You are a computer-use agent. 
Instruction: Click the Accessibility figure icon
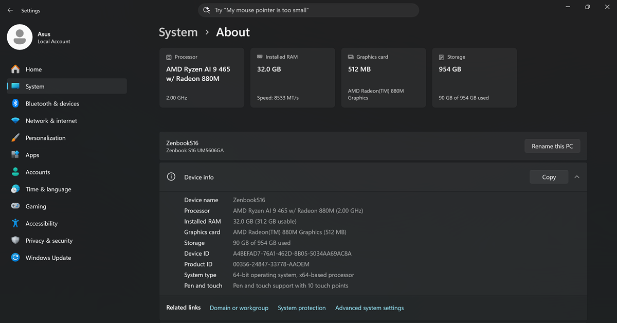point(15,223)
